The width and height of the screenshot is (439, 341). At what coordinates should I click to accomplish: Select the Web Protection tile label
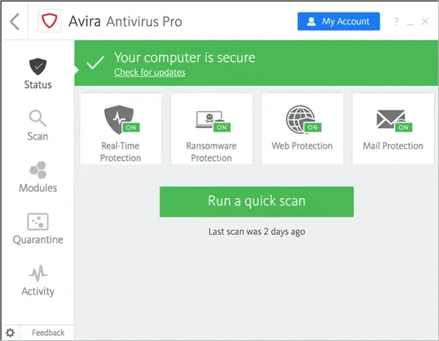pyautogui.click(x=302, y=146)
